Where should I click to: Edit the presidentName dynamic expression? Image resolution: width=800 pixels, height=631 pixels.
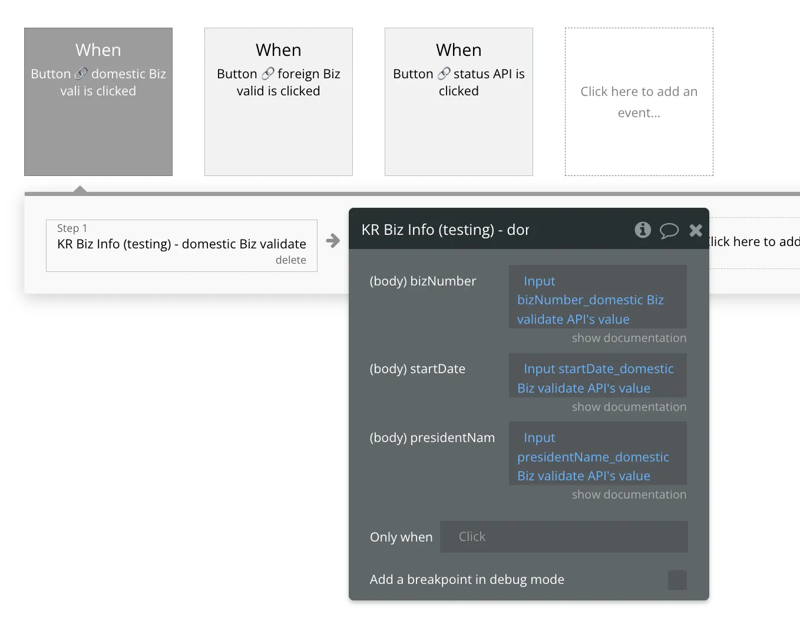(x=597, y=457)
